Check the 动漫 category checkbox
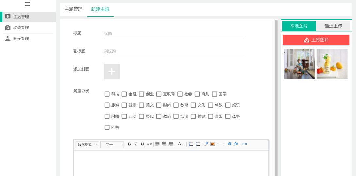The width and height of the screenshot is (356, 176). [176, 116]
